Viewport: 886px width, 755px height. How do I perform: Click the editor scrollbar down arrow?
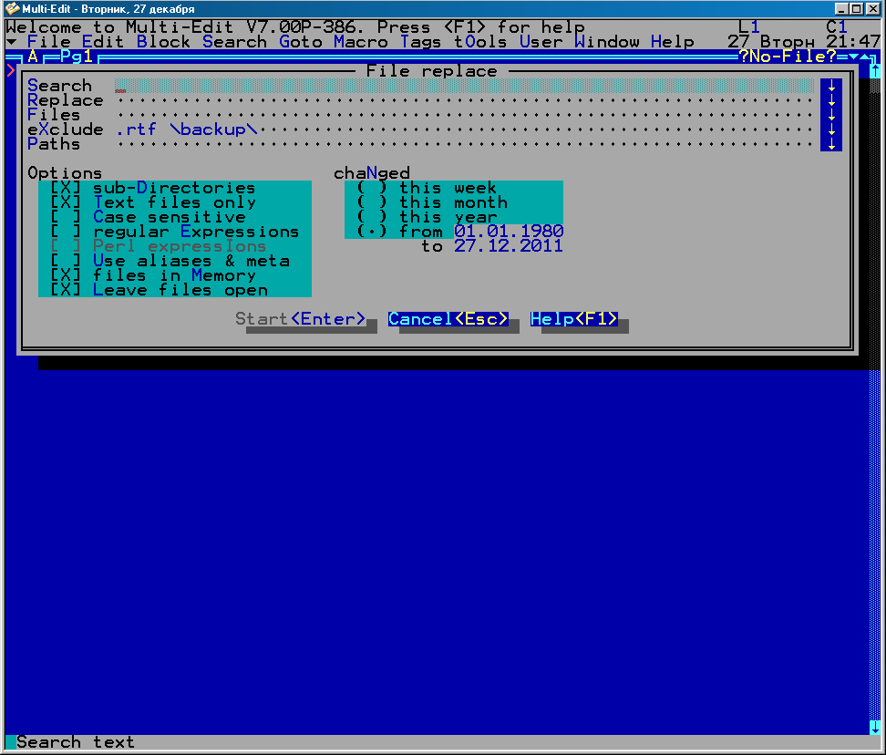(875, 728)
